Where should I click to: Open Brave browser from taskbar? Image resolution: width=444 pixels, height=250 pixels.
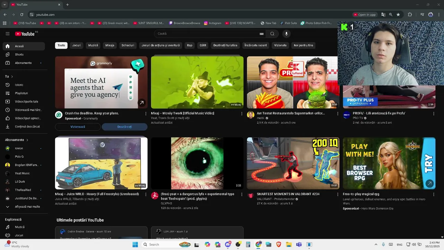[279, 244]
